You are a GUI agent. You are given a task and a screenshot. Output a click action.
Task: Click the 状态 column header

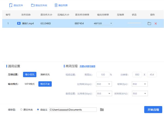134,15
